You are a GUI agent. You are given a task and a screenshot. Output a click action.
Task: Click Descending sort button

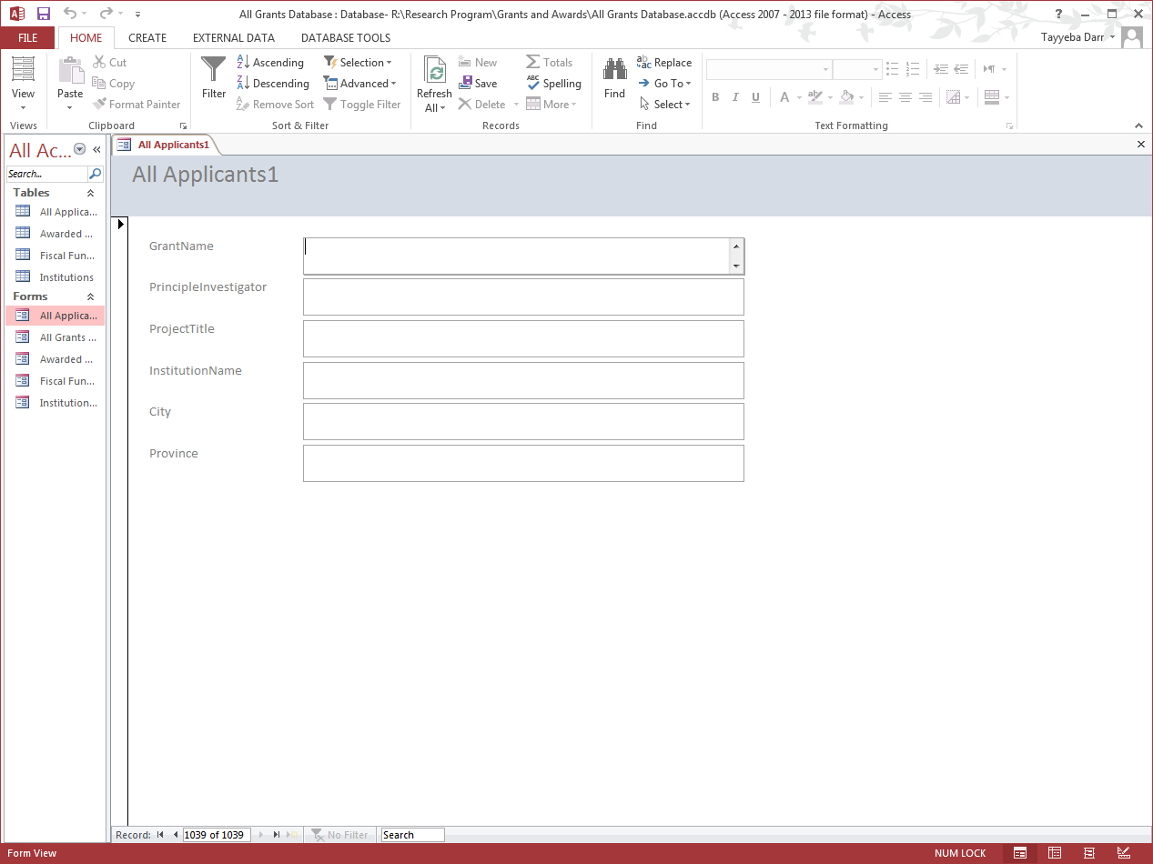[272, 83]
